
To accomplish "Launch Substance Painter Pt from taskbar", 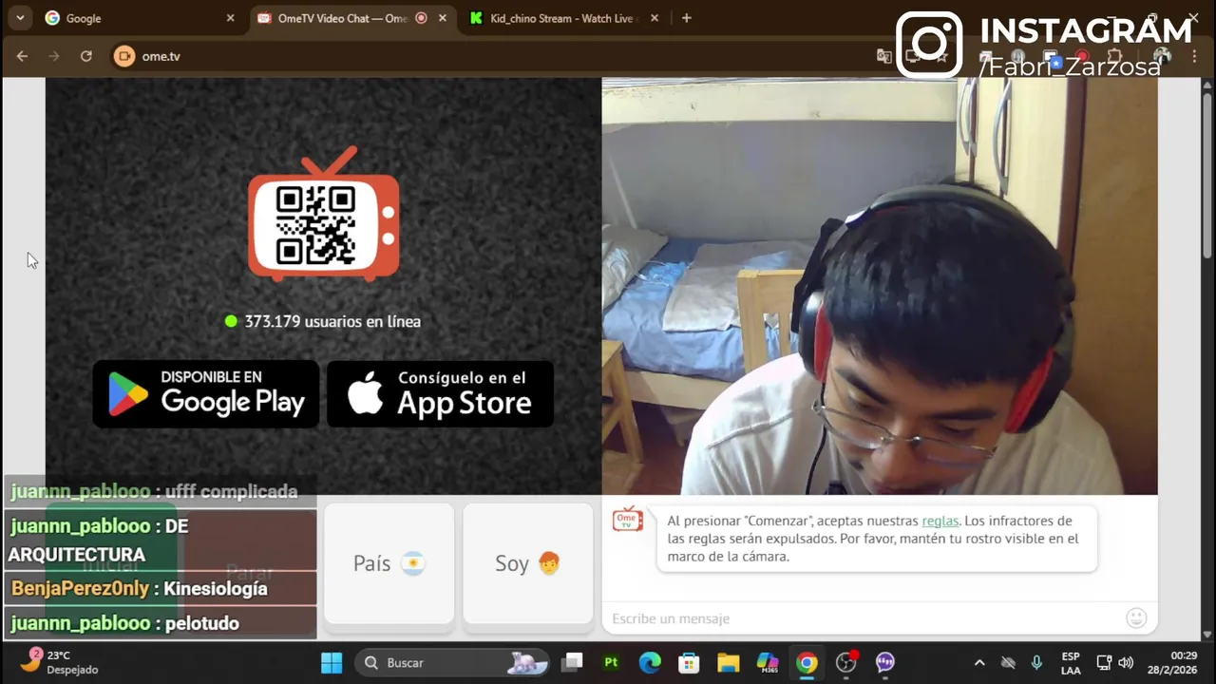I will [611, 662].
